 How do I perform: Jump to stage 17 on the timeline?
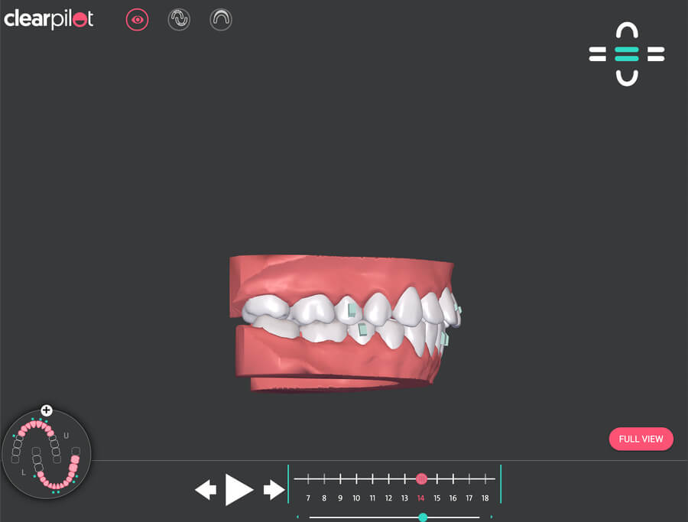pyautogui.click(x=469, y=479)
